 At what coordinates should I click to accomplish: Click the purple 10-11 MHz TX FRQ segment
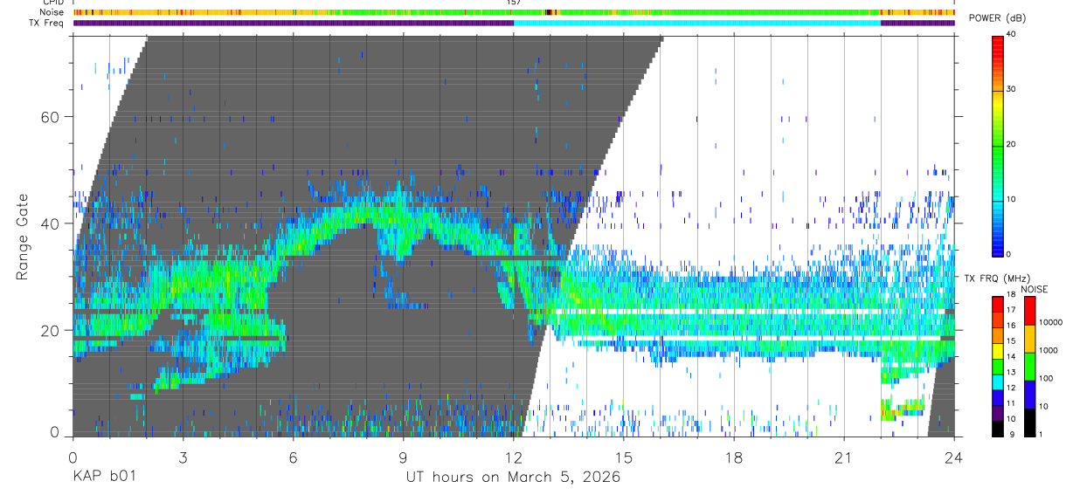point(997,412)
